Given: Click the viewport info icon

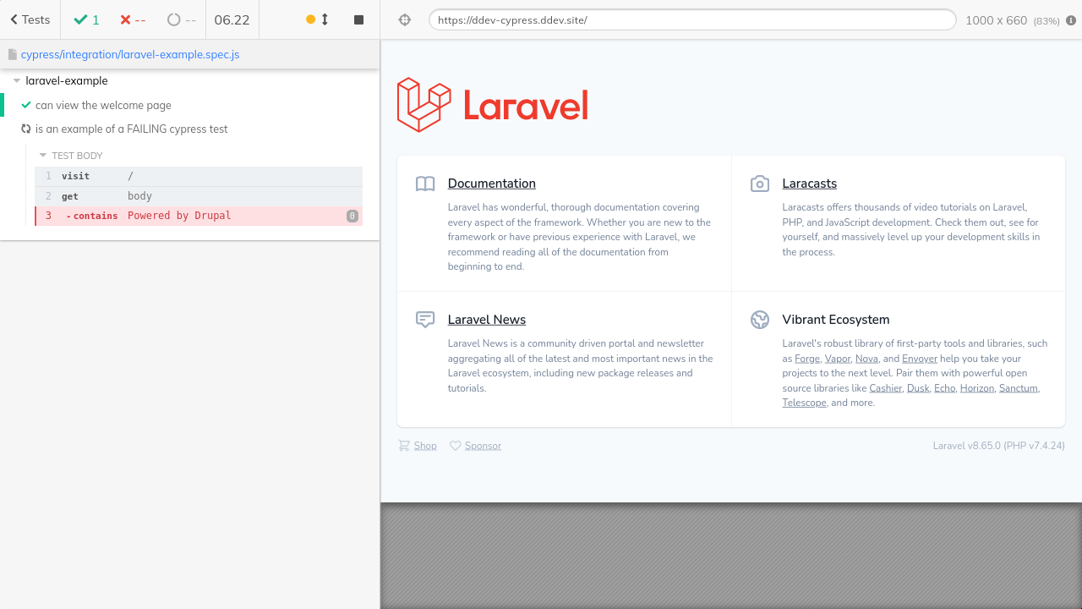Looking at the screenshot, I should (x=1071, y=20).
